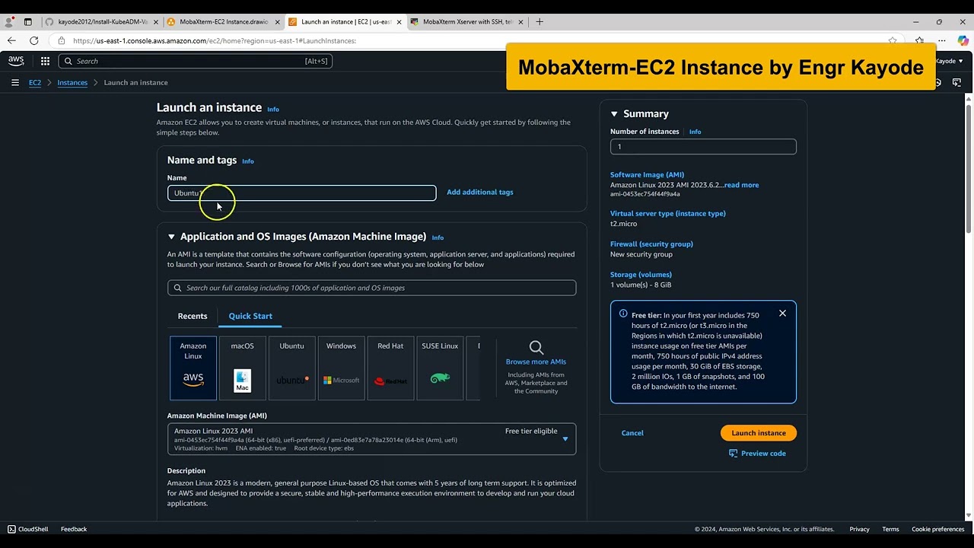Image resolution: width=974 pixels, height=548 pixels.
Task: Click the Name input field
Action: point(302,193)
